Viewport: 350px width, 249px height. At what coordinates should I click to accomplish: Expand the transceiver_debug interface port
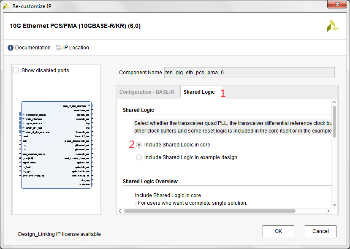click(x=23, y=114)
